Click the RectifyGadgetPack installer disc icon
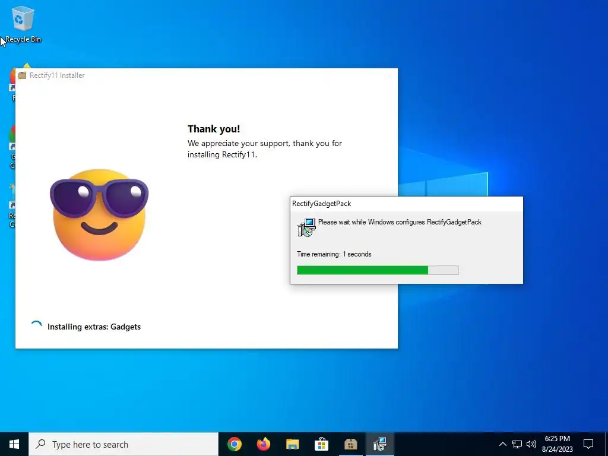Screen dimensions: 608x456 tap(306, 227)
